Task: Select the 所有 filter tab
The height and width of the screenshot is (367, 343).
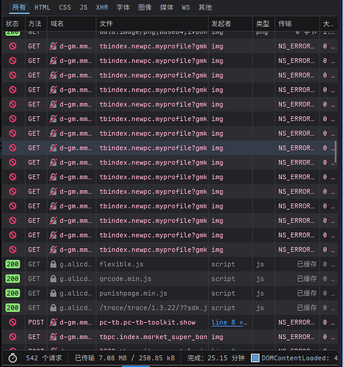Action: click(19, 7)
